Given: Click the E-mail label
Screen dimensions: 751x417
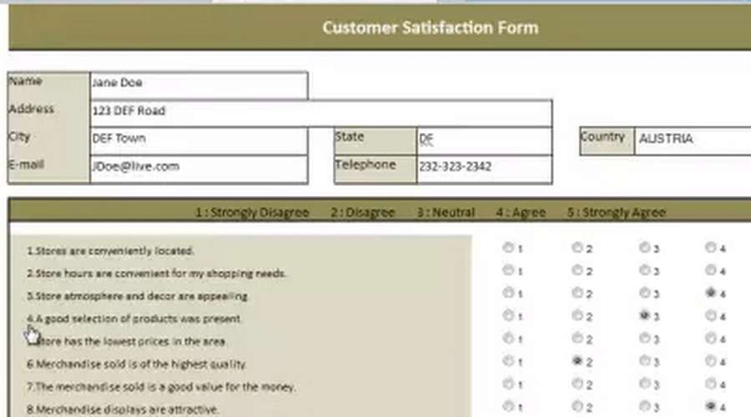Looking at the screenshot, I should coord(27,164).
